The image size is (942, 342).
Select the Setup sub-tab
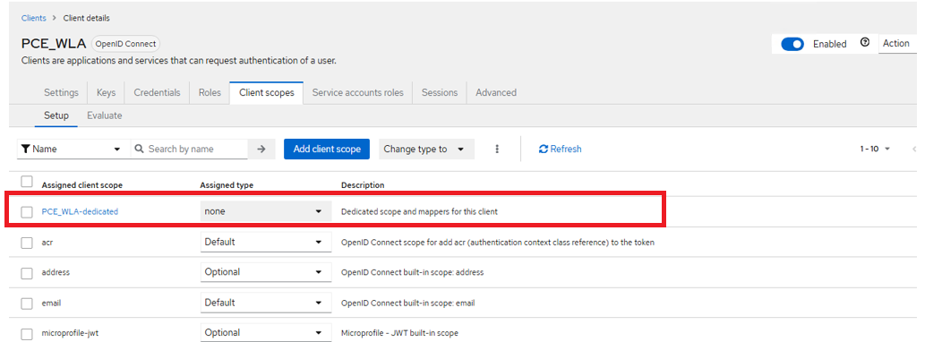point(56,115)
